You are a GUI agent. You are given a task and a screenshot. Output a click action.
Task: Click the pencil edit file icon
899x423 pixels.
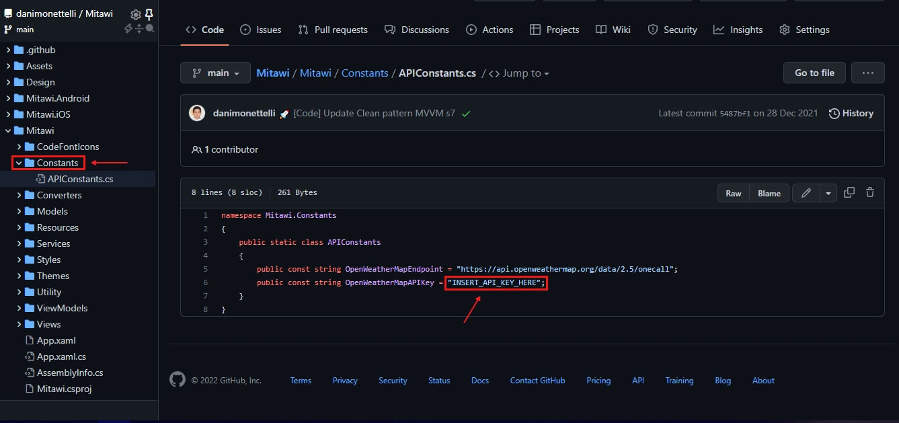pyautogui.click(x=806, y=193)
